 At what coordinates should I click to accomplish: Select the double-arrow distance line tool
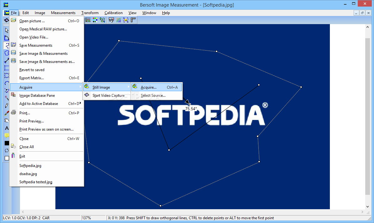pos(7,60)
